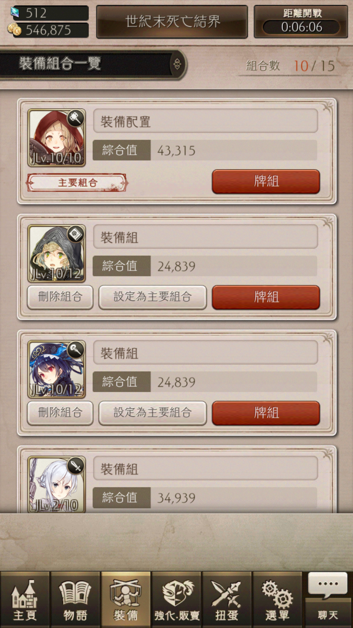Tap the blue crystal currency icon
This screenshot has width=353, height=628.
(15, 12)
